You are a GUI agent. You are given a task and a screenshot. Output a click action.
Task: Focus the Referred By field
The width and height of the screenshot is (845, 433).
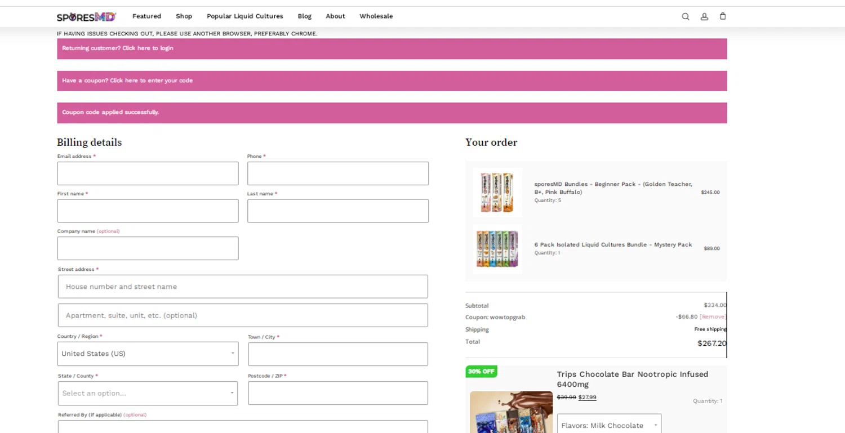[x=243, y=427]
